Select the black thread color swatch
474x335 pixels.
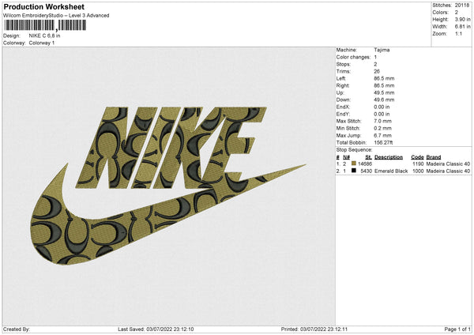354,171
